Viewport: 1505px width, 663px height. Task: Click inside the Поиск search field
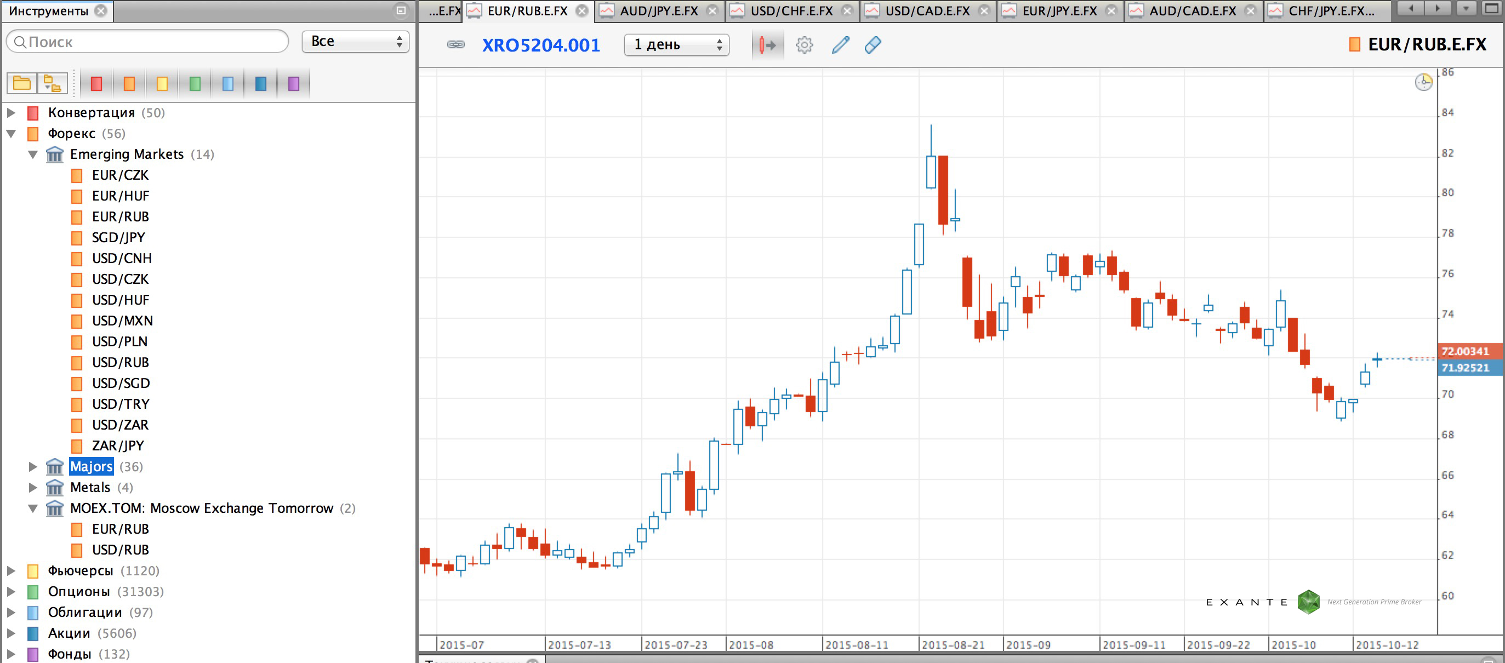[146, 42]
